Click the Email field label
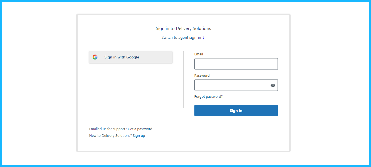Viewport: 371px width, 167px height. pos(199,54)
